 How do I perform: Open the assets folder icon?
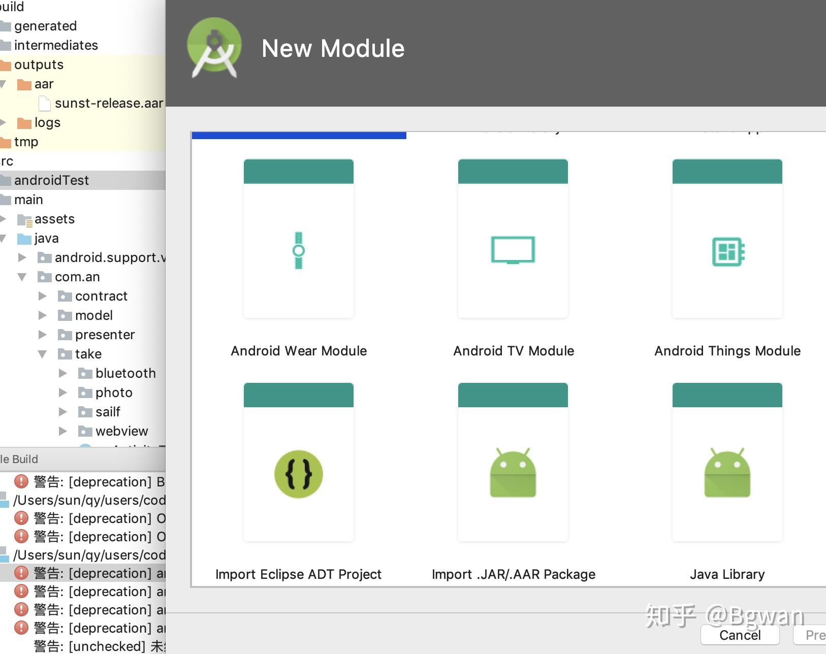pos(25,219)
